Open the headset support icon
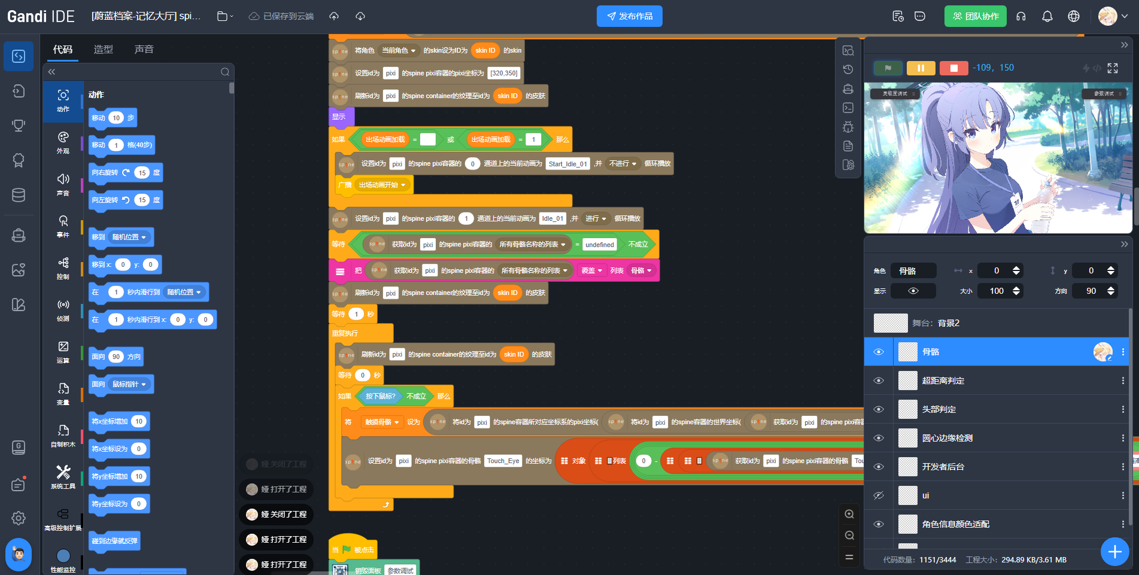The width and height of the screenshot is (1139, 575). coord(1021,16)
